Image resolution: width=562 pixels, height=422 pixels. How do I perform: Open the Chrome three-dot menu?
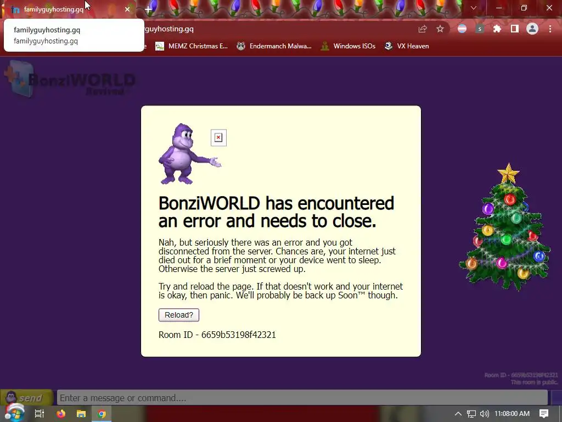click(550, 29)
